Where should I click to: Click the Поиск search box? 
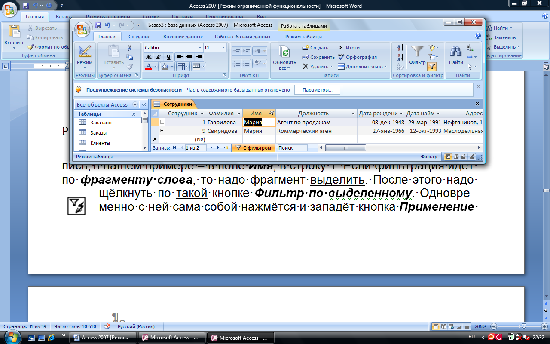[292, 148]
